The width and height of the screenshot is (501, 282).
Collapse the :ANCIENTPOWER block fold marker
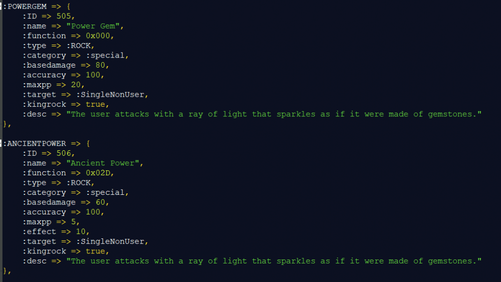tap(1, 143)
